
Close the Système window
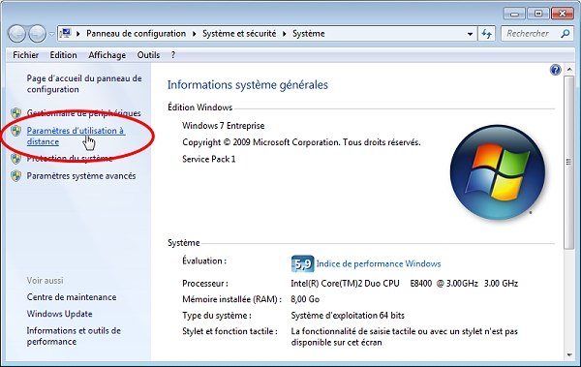[x=562, y=14]
